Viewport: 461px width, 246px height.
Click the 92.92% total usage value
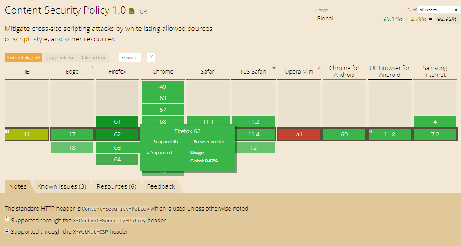click(447, 19)
